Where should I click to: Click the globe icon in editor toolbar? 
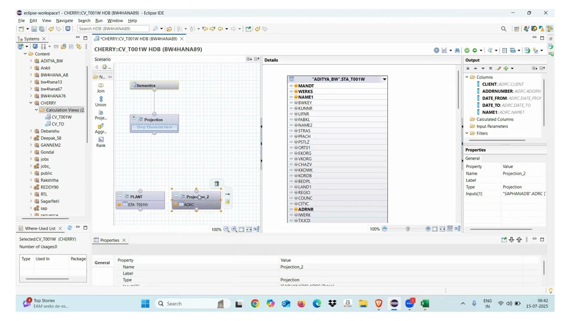(x=436, y=50)
